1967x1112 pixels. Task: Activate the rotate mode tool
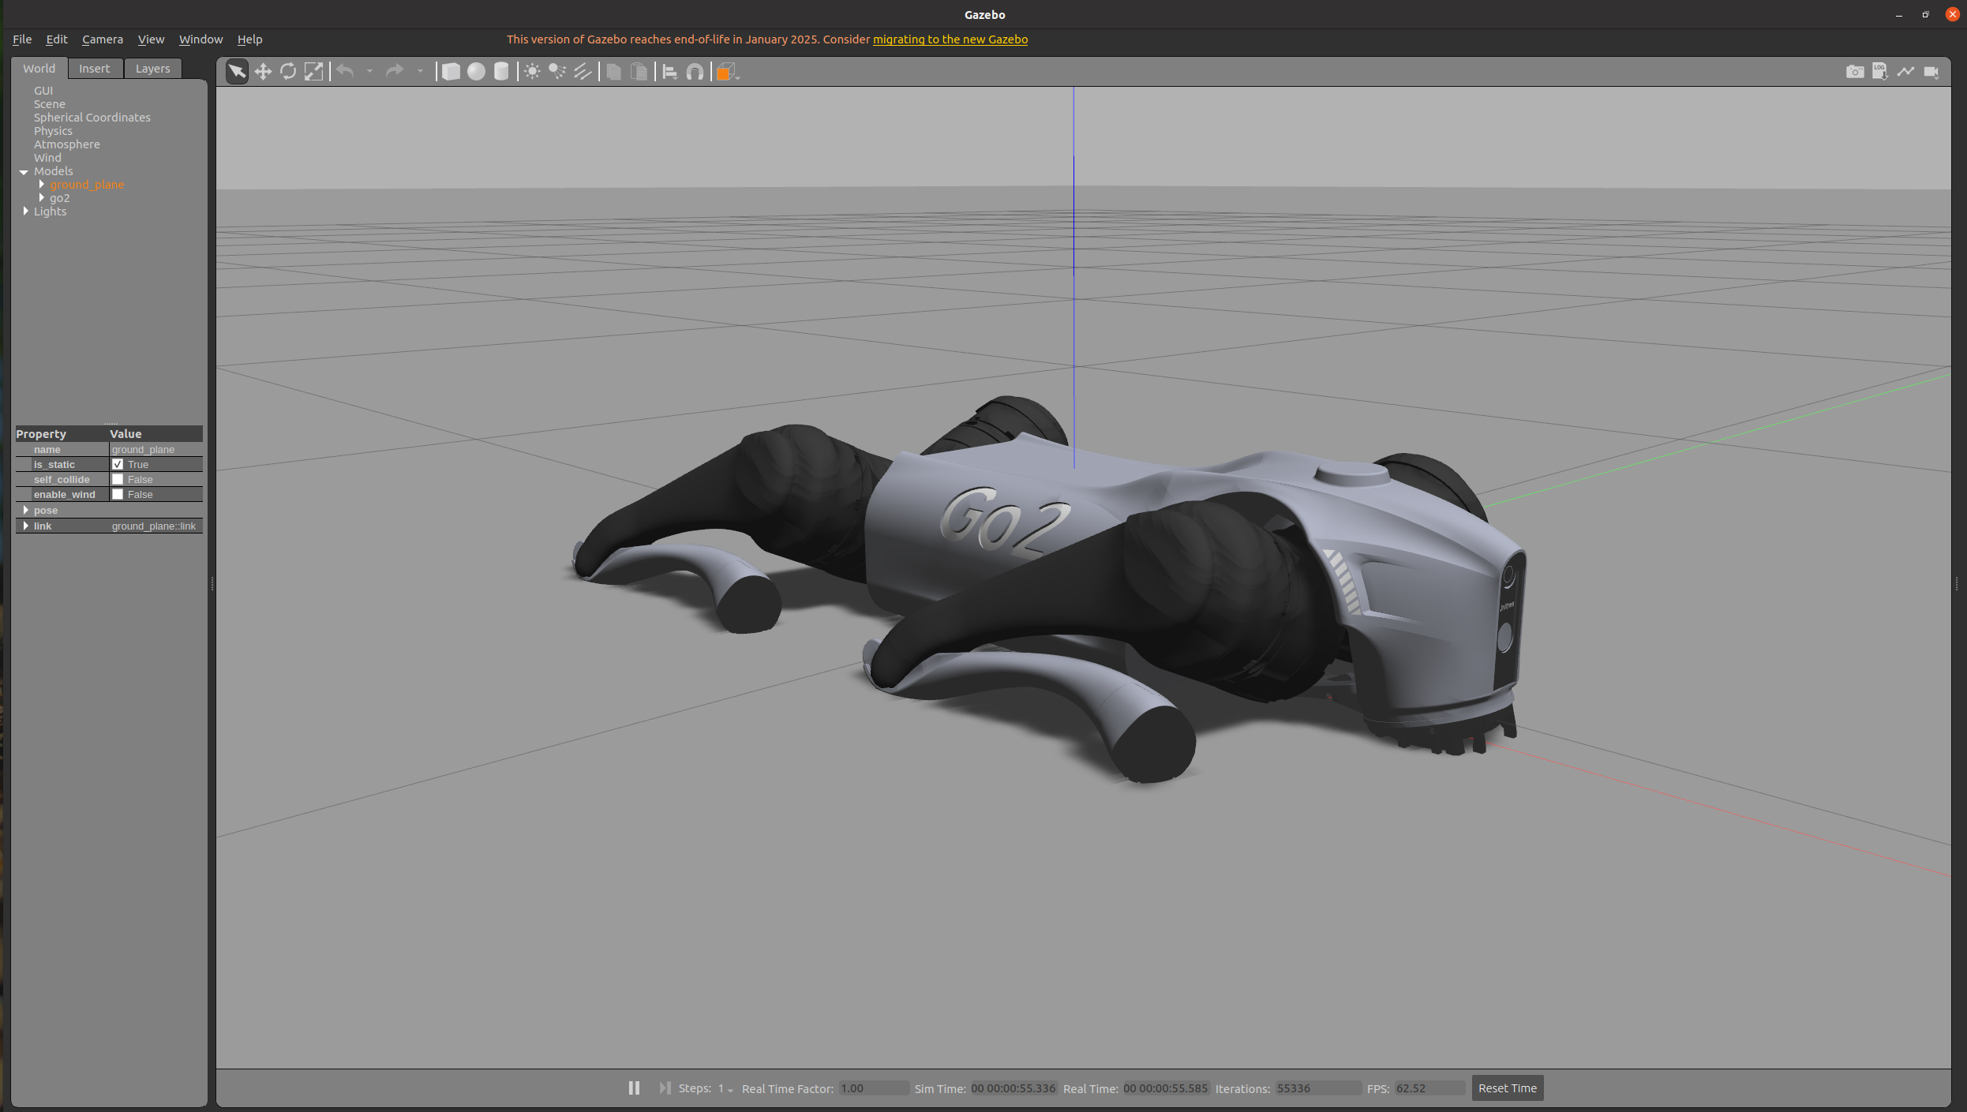(288, 72)
